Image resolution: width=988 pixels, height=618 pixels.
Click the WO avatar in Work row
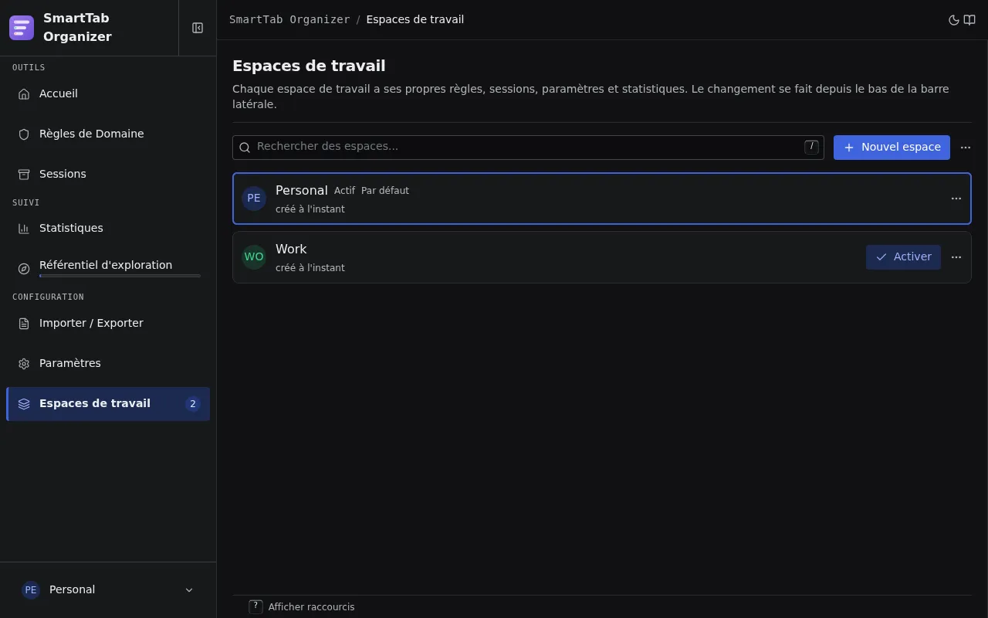(x=254, y=257)
